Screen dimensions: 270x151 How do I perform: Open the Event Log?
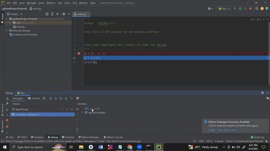coord(257,137)
